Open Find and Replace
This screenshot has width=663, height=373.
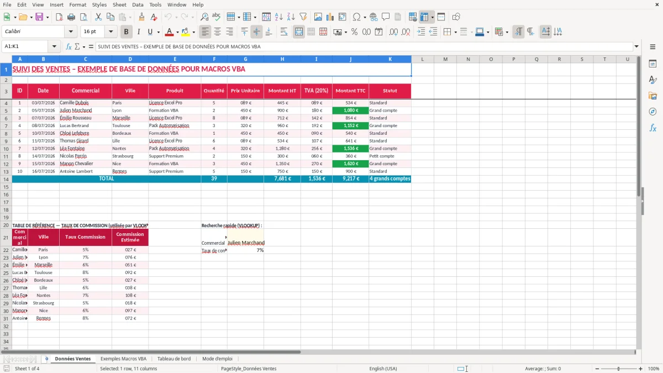pyautogui.click(x=204, y=17)
